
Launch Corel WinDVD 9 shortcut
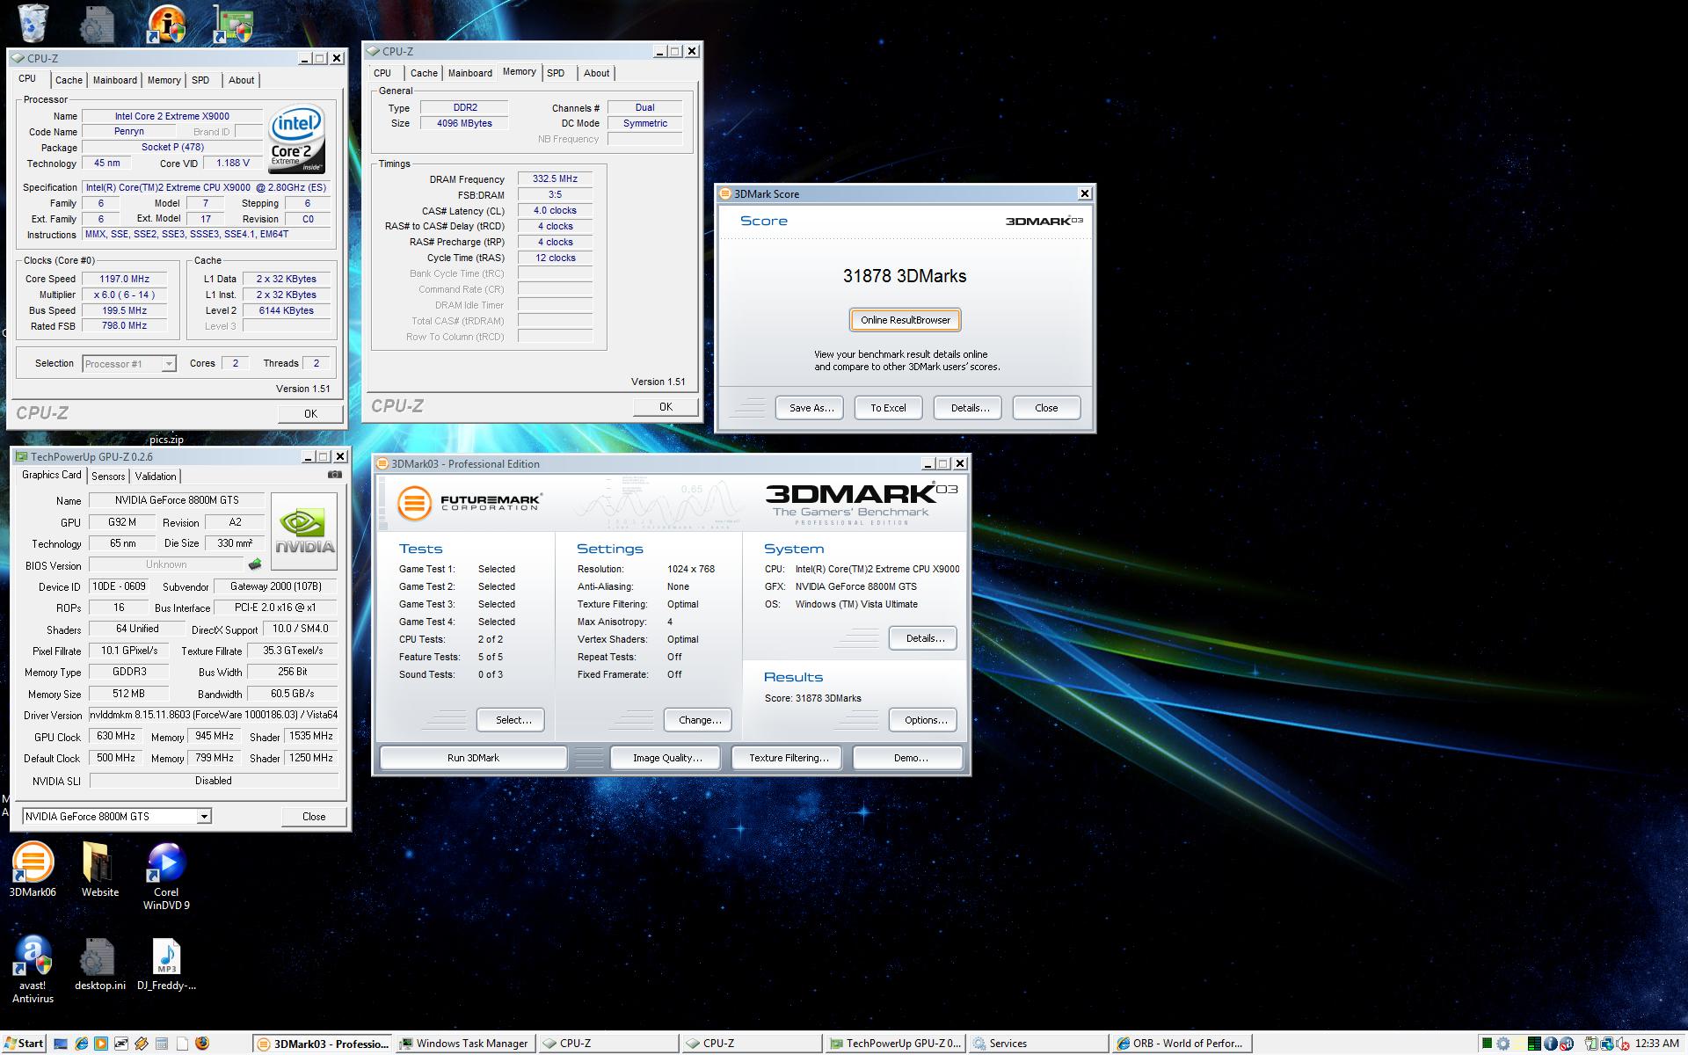pos(166,877)
